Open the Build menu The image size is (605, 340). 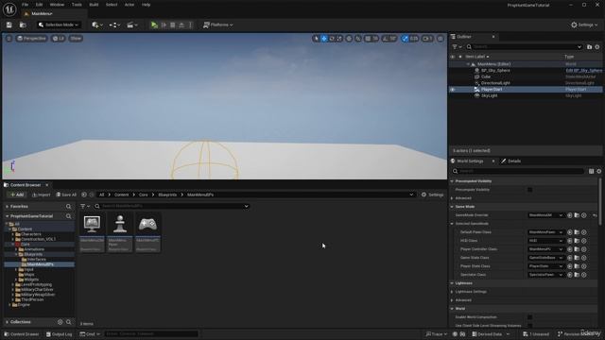pyautogui.click(x=94, y=5)
